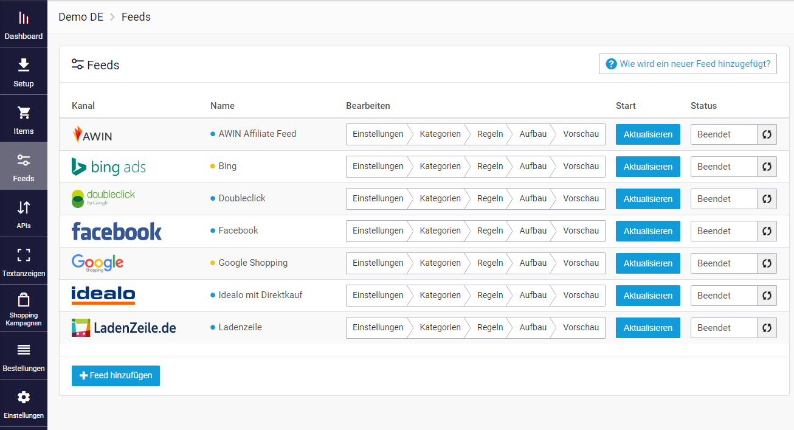Click the Facebook feed name
Screen dimensions: 794x430
[x=238, y=231]
